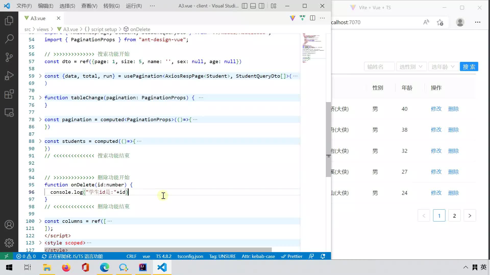Toggle the bottom panel layout icon
Viewport: 490px width, 275px height.
pos(253,6)
